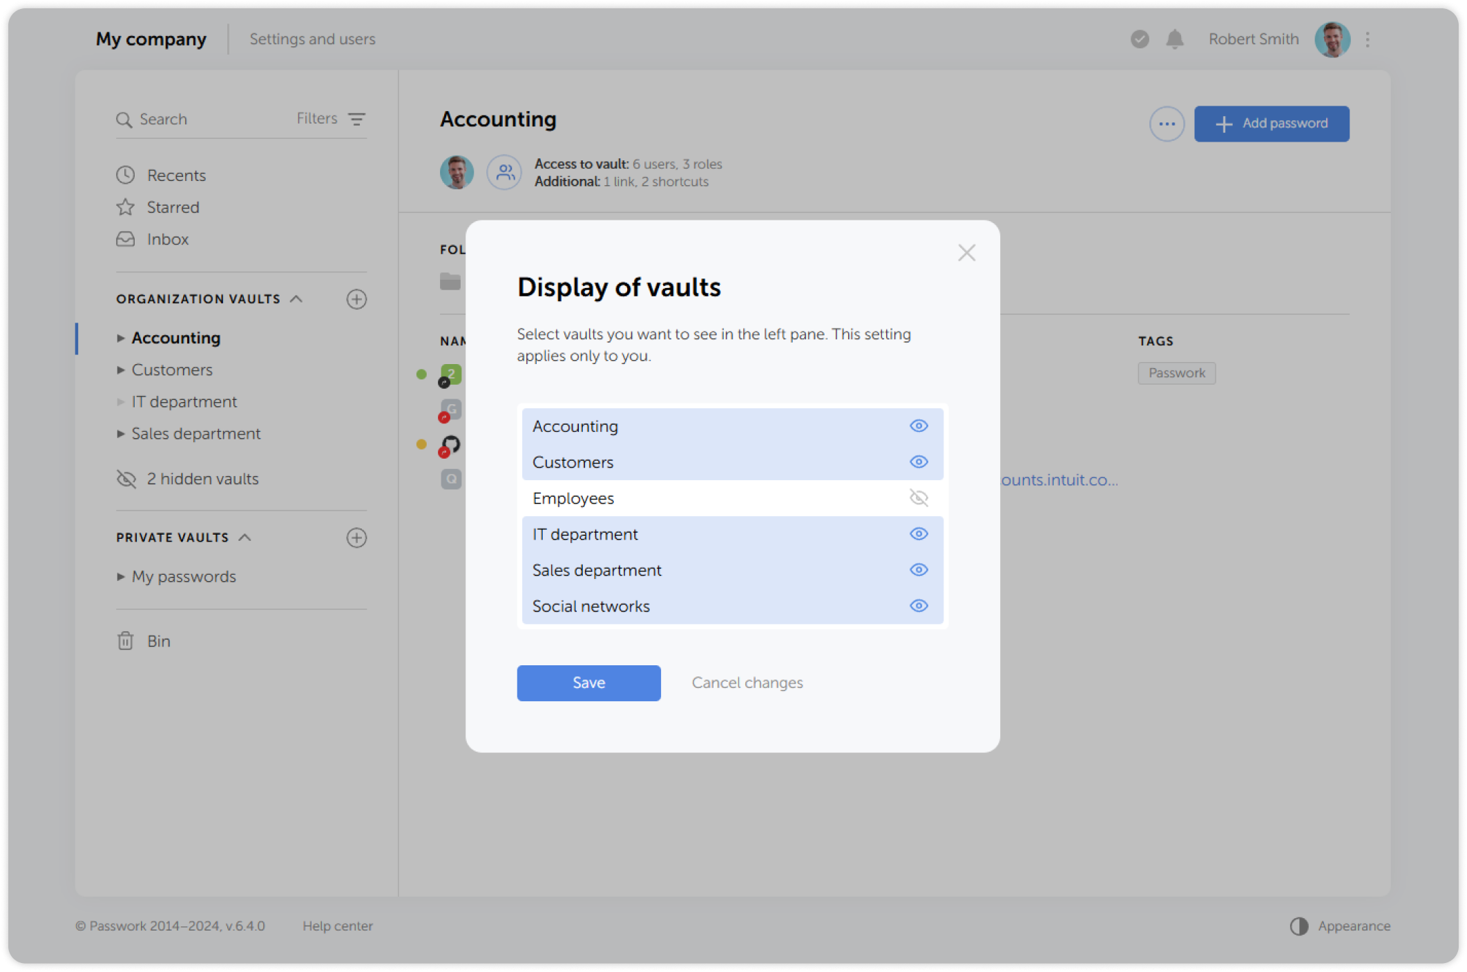Screen dimensions: 1467x972
Task: Collapse the Organization Vaults section
Action: tap(297, 298)
